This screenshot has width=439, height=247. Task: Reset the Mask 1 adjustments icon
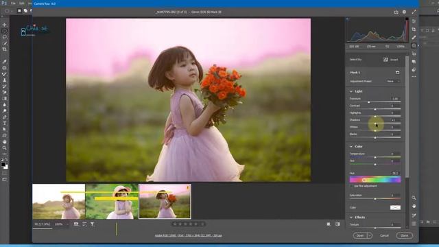coord(397,73)
